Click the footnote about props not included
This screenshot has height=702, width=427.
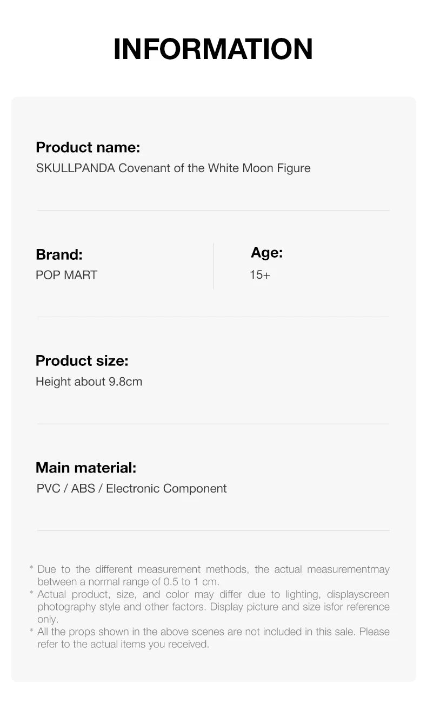213,638
